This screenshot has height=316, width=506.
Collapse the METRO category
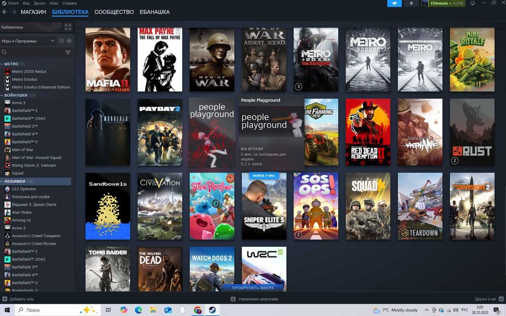click(2, 64)
